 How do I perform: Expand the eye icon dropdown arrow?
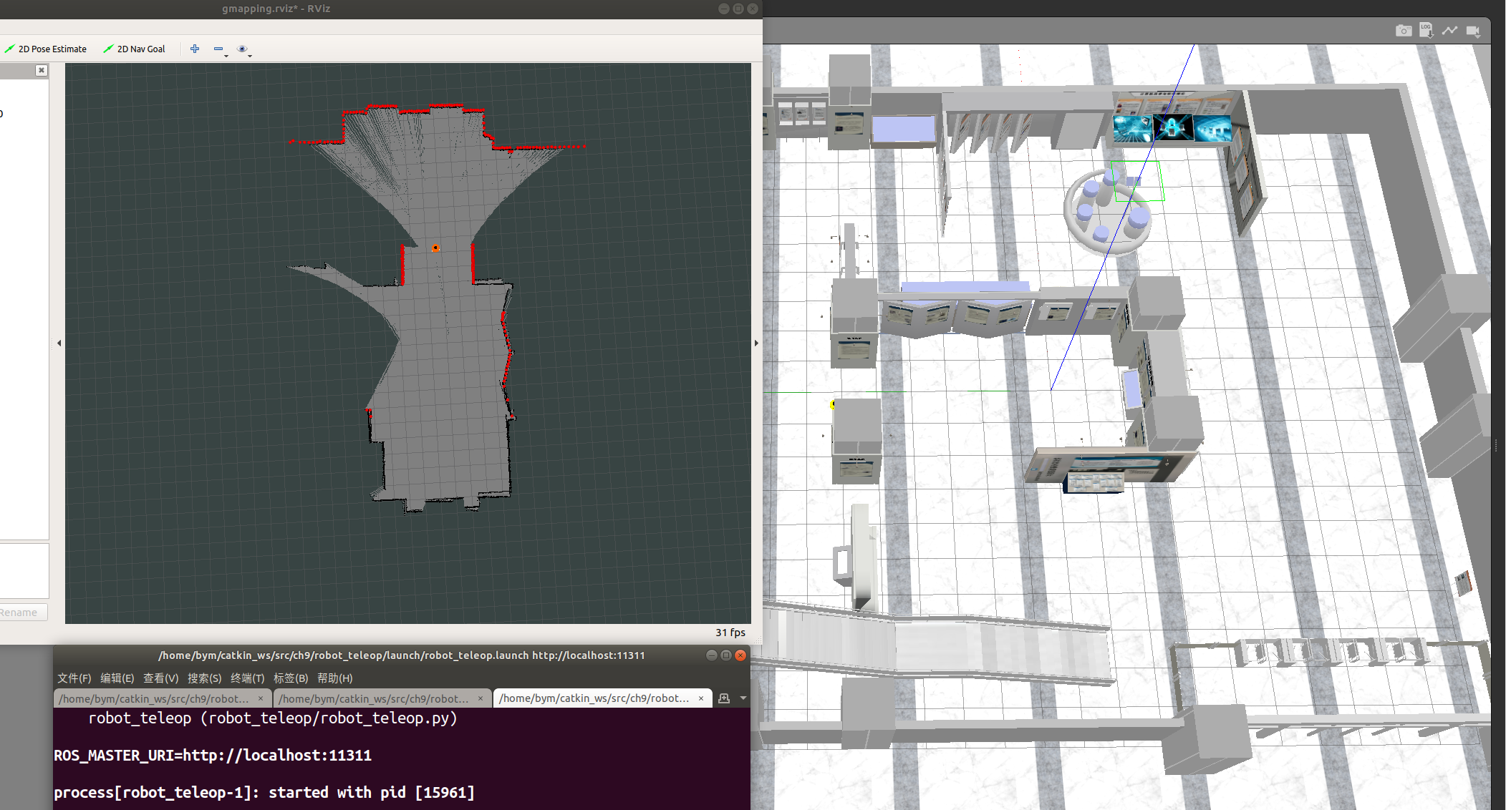coord(250,55)
